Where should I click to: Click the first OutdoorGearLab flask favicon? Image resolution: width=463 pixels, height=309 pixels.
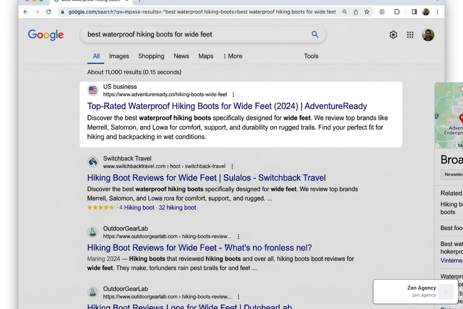tap(93, 232)
